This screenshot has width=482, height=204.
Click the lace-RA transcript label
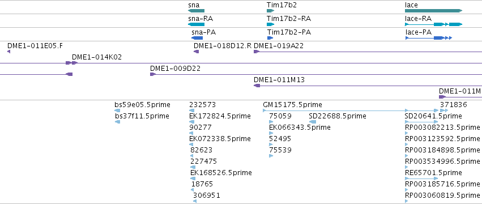click(x=419, y=19)
